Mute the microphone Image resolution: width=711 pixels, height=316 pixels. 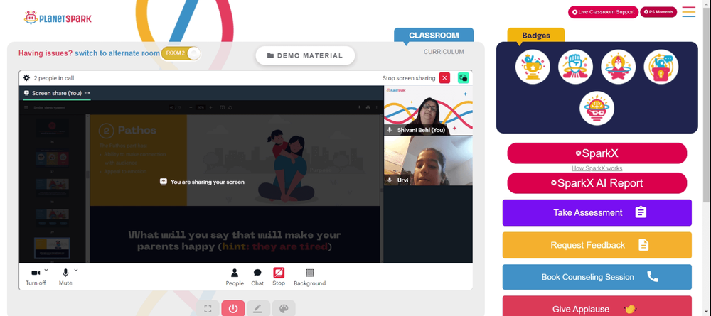[65, 277]
